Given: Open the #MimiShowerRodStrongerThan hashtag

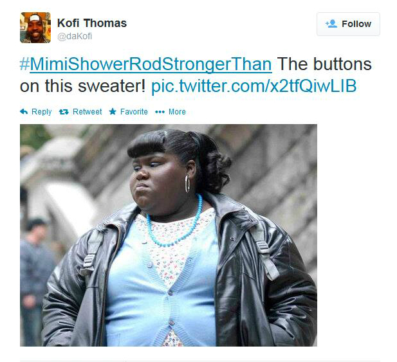Looking at the screenshot, I should [x=146, y=64].
